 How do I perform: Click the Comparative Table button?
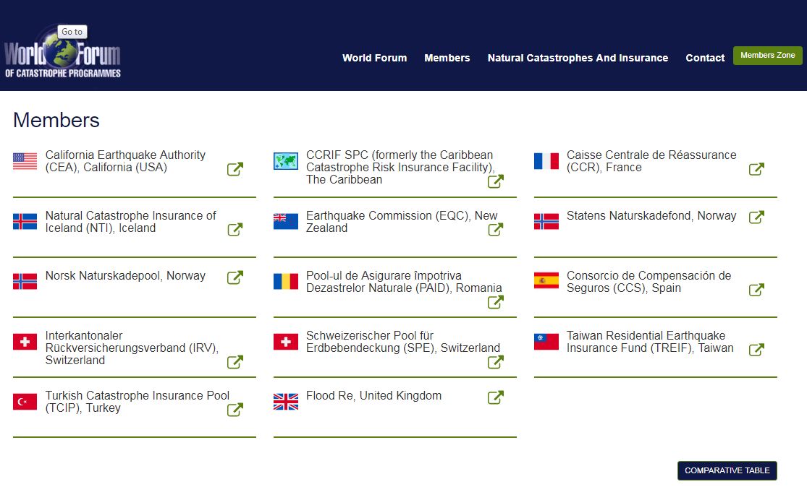click(x=727, y=470)
